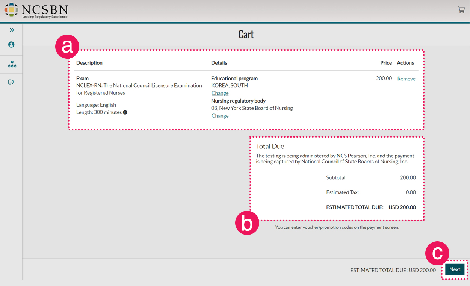
Task: Select the 'Details' column header
Action: coord(219,63)
